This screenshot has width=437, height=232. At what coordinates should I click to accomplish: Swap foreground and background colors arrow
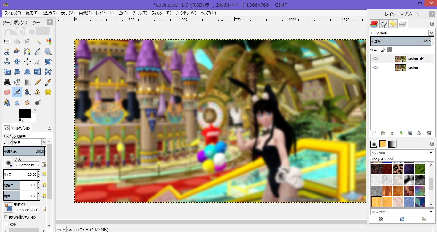coord(34,111)
